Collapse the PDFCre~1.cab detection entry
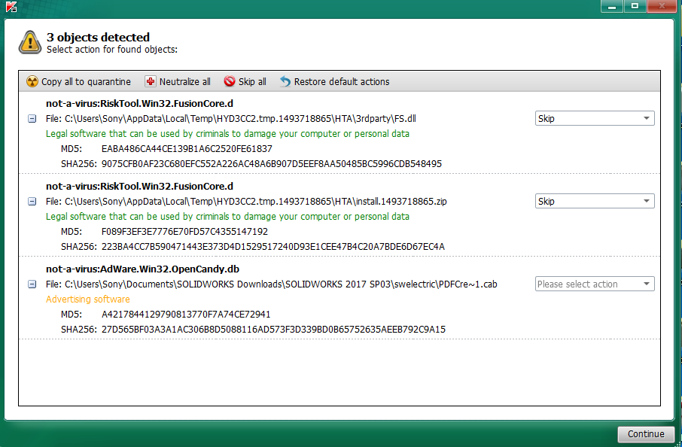Screen dimensions: 682x447 click(x=32, y=284)
